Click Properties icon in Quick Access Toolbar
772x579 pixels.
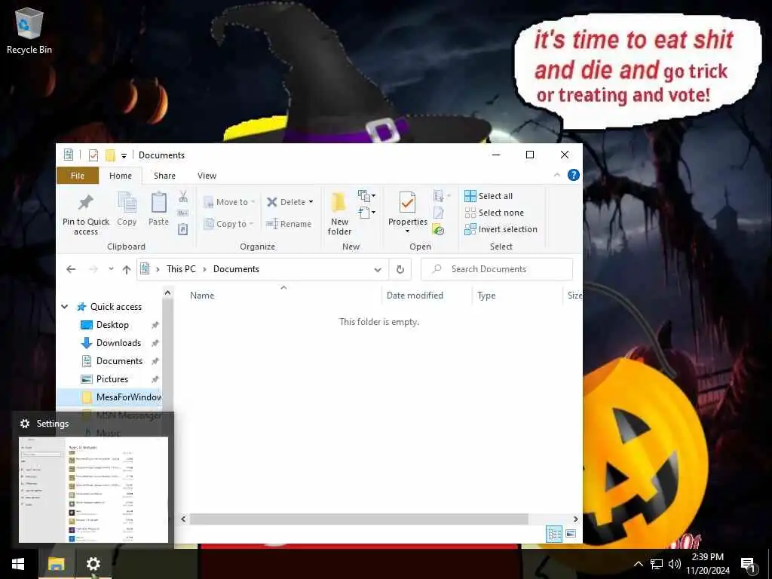pos(93,155)
